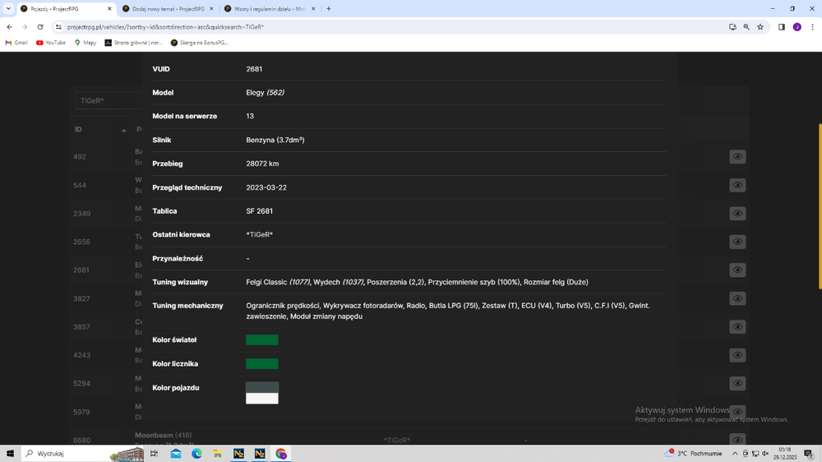Bookmark this page with star icon

pos(760,27)
